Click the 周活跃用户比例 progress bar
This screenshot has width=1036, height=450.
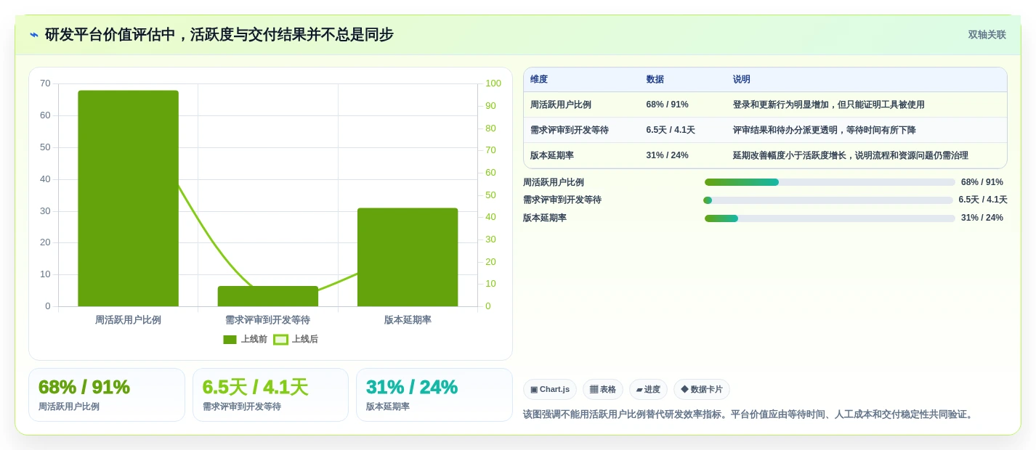pyautogui.click(x=830, y=182)
